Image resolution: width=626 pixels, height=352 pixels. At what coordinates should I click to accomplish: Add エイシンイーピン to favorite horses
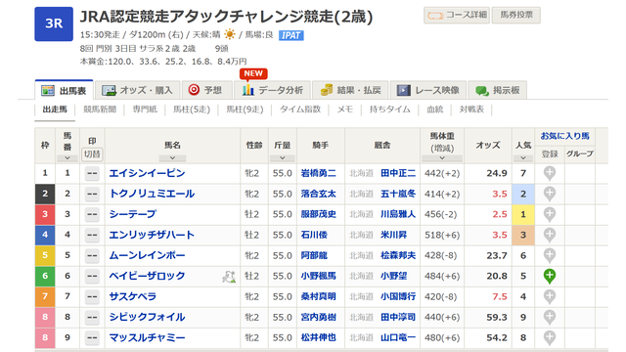coord(550,173)
